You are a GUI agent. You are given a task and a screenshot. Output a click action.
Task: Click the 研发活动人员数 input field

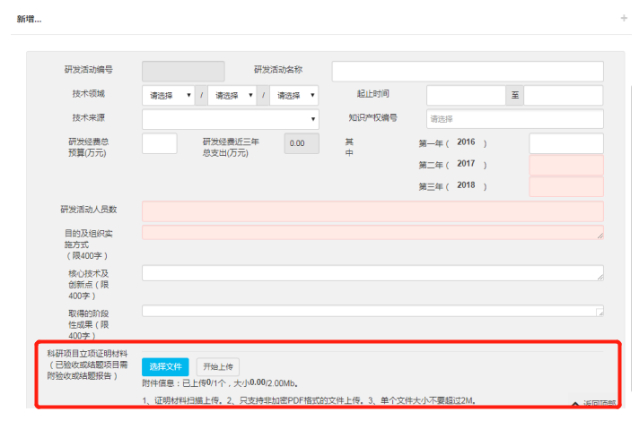[372, 211]
